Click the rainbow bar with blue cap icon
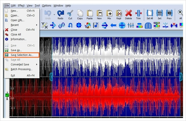 [x=139, y=25]
